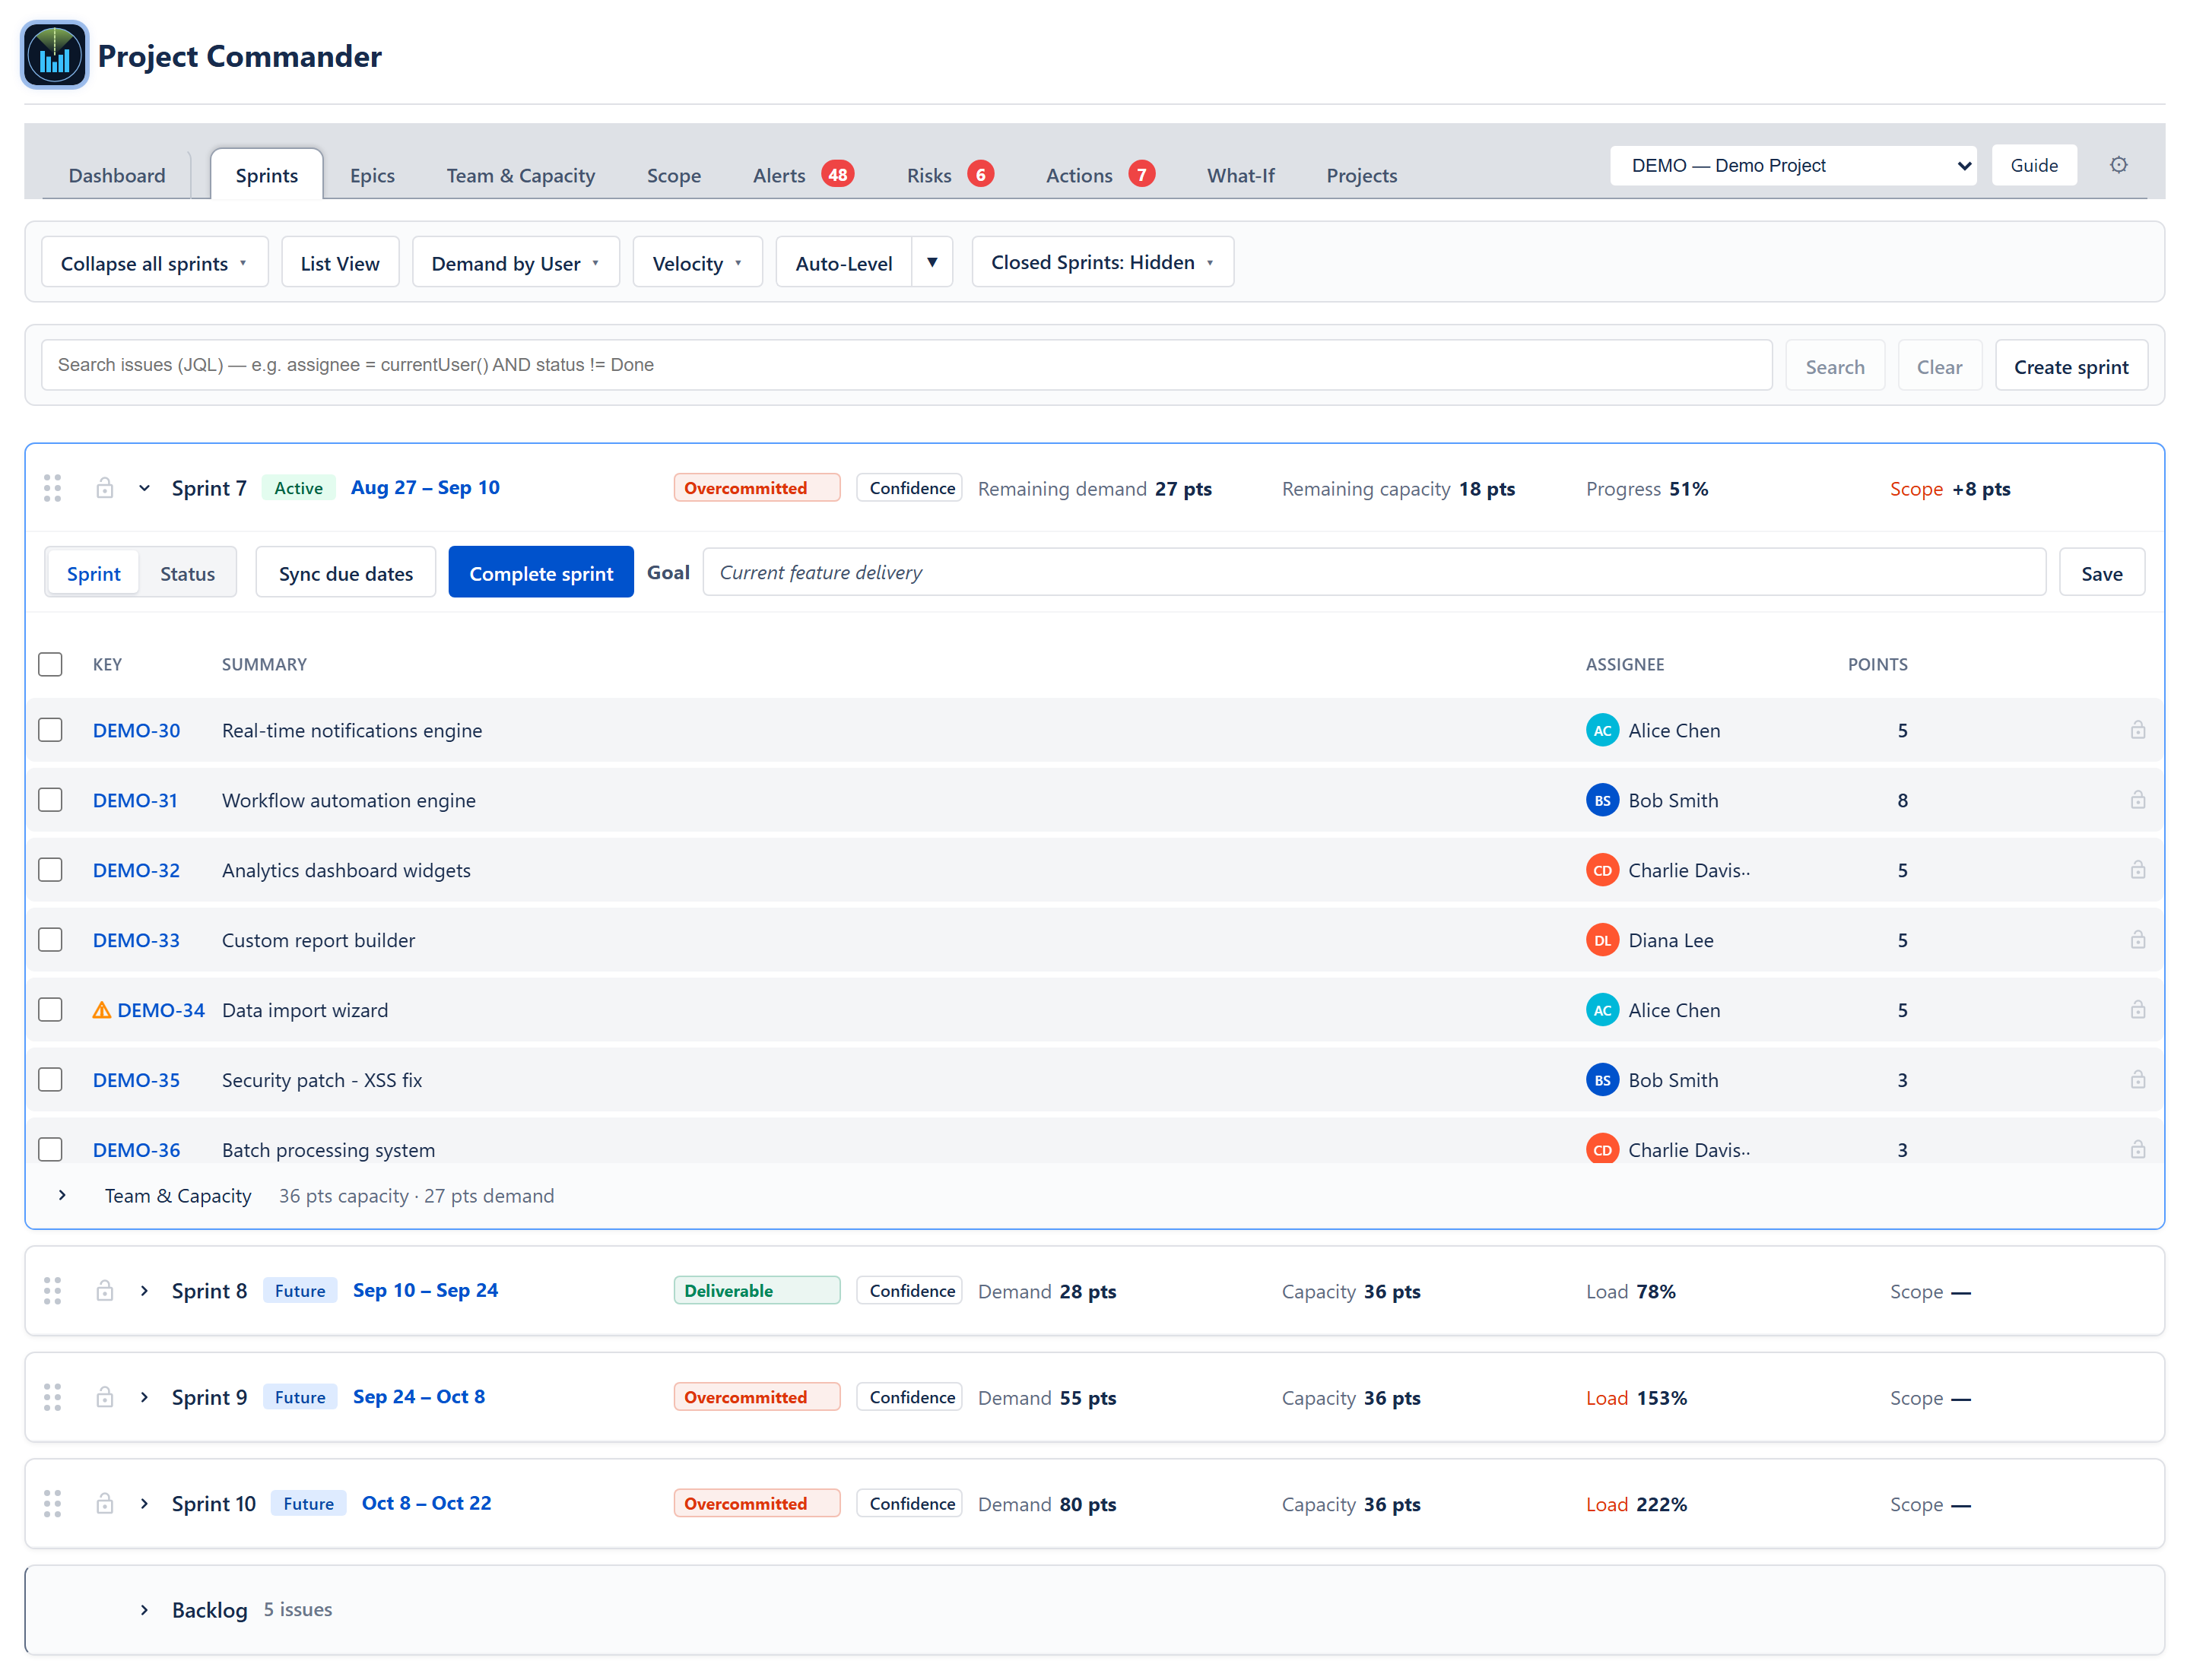Click Charlie Davis avatar on DEMO-32 row
The image size is (2190, 1680).
[x=1601, y=870]
